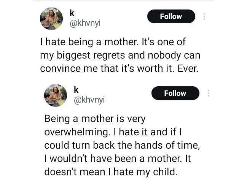Click the line "my biggest regrets and nobody can"
Image resolution: width=239 pixels, height=184 pixels.
[120, 56]
